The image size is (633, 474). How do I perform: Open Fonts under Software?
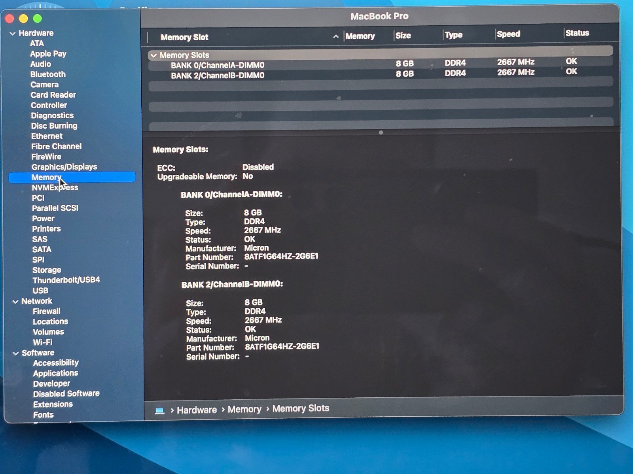tap(44, 415)
